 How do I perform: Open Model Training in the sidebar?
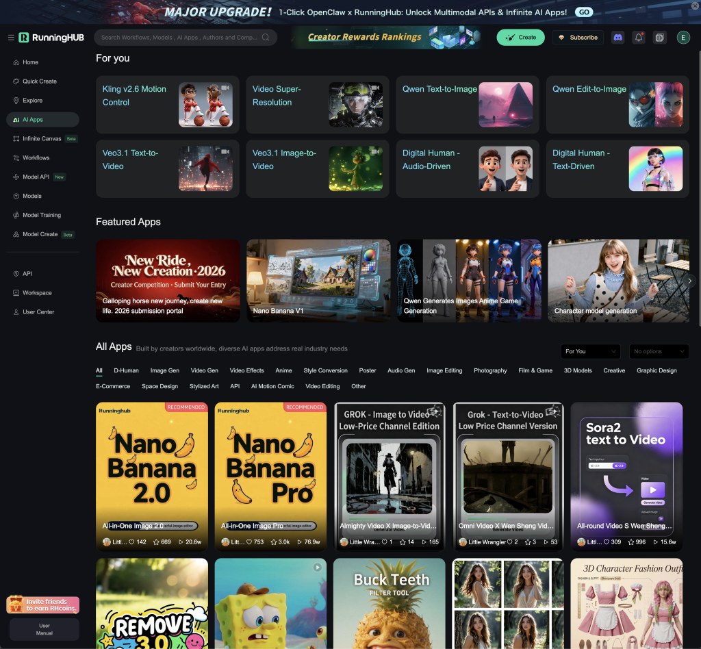42,215
